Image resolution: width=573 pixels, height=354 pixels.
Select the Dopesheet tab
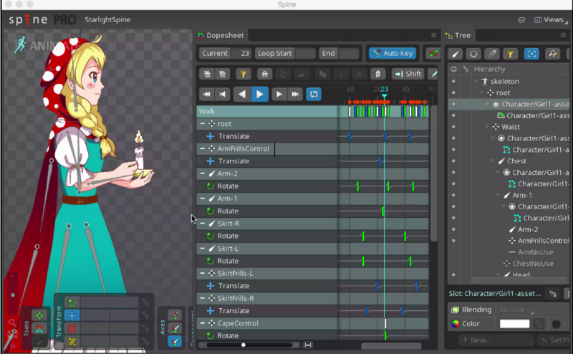221,36
